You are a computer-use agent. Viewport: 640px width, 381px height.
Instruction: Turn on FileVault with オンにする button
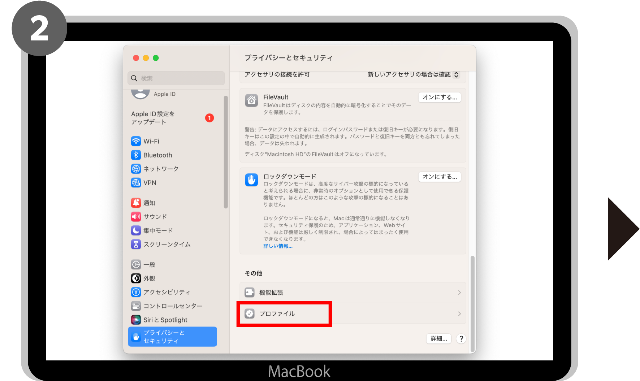tap(440, 97)
